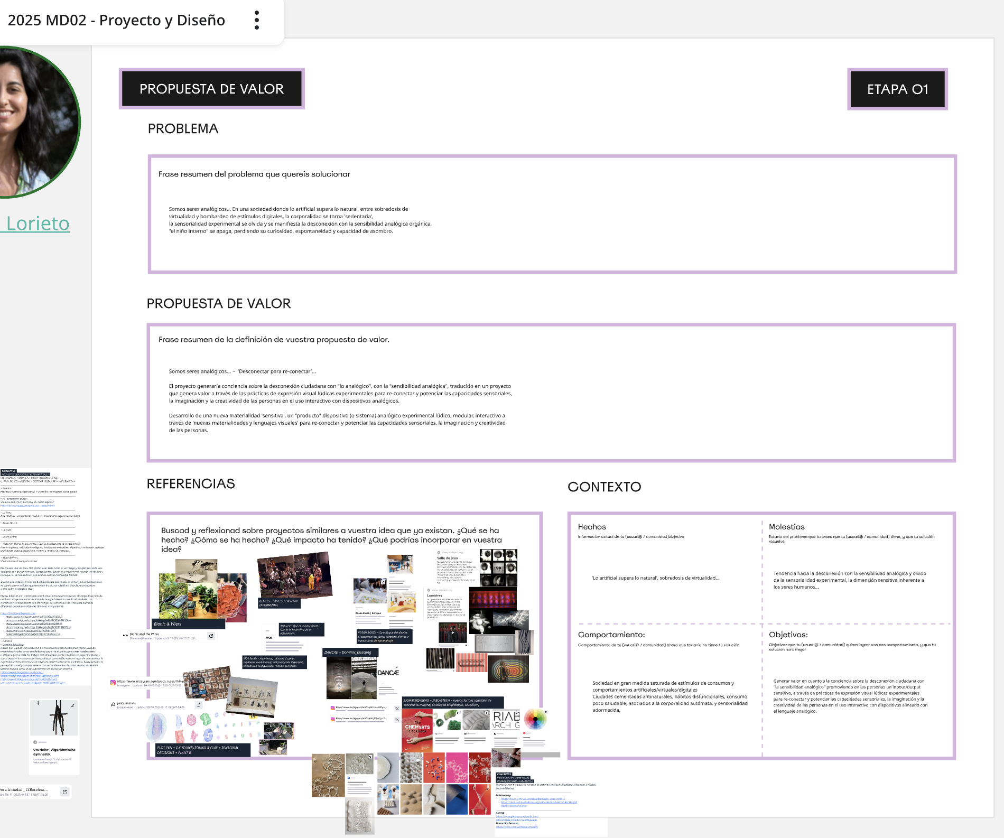Open external link on Bionic and the Wires card
The height and width of the screenshot is (838, 1004).
pyautogui.click(x=211, y=636)
